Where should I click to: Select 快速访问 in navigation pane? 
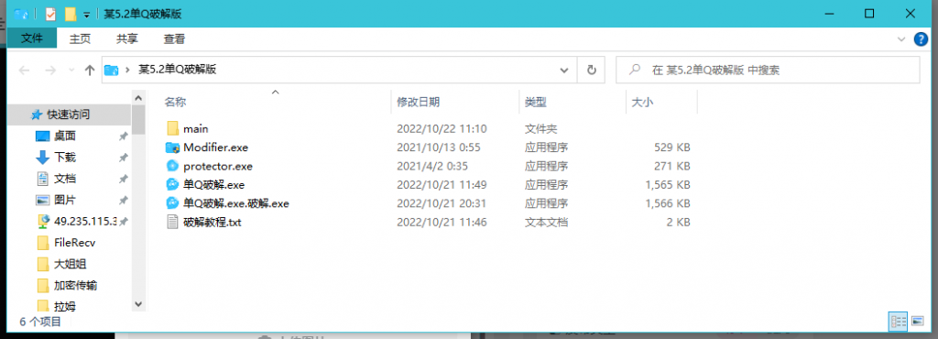click(68, 115)
